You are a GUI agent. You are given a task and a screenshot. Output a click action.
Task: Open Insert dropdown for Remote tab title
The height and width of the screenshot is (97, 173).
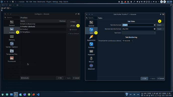click(x=160, y=29)
